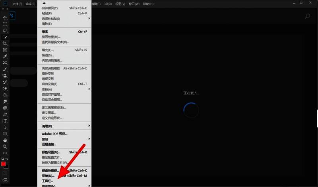Image resolution: width=318 pixels, height=187 pixels.
Task: Select the Crop tool
Action: 5,43
